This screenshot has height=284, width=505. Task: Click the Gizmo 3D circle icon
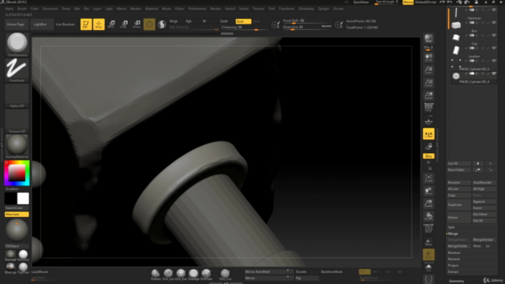(x=149, y=24)
